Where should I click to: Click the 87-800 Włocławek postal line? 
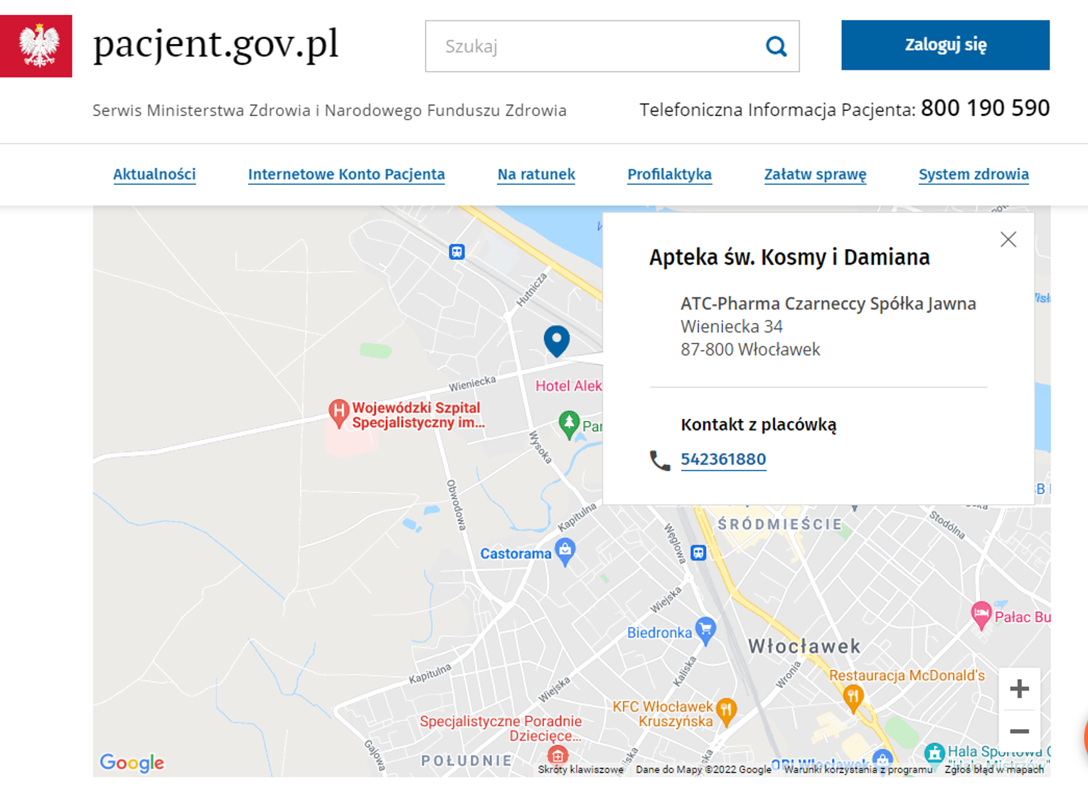point(750,349)
